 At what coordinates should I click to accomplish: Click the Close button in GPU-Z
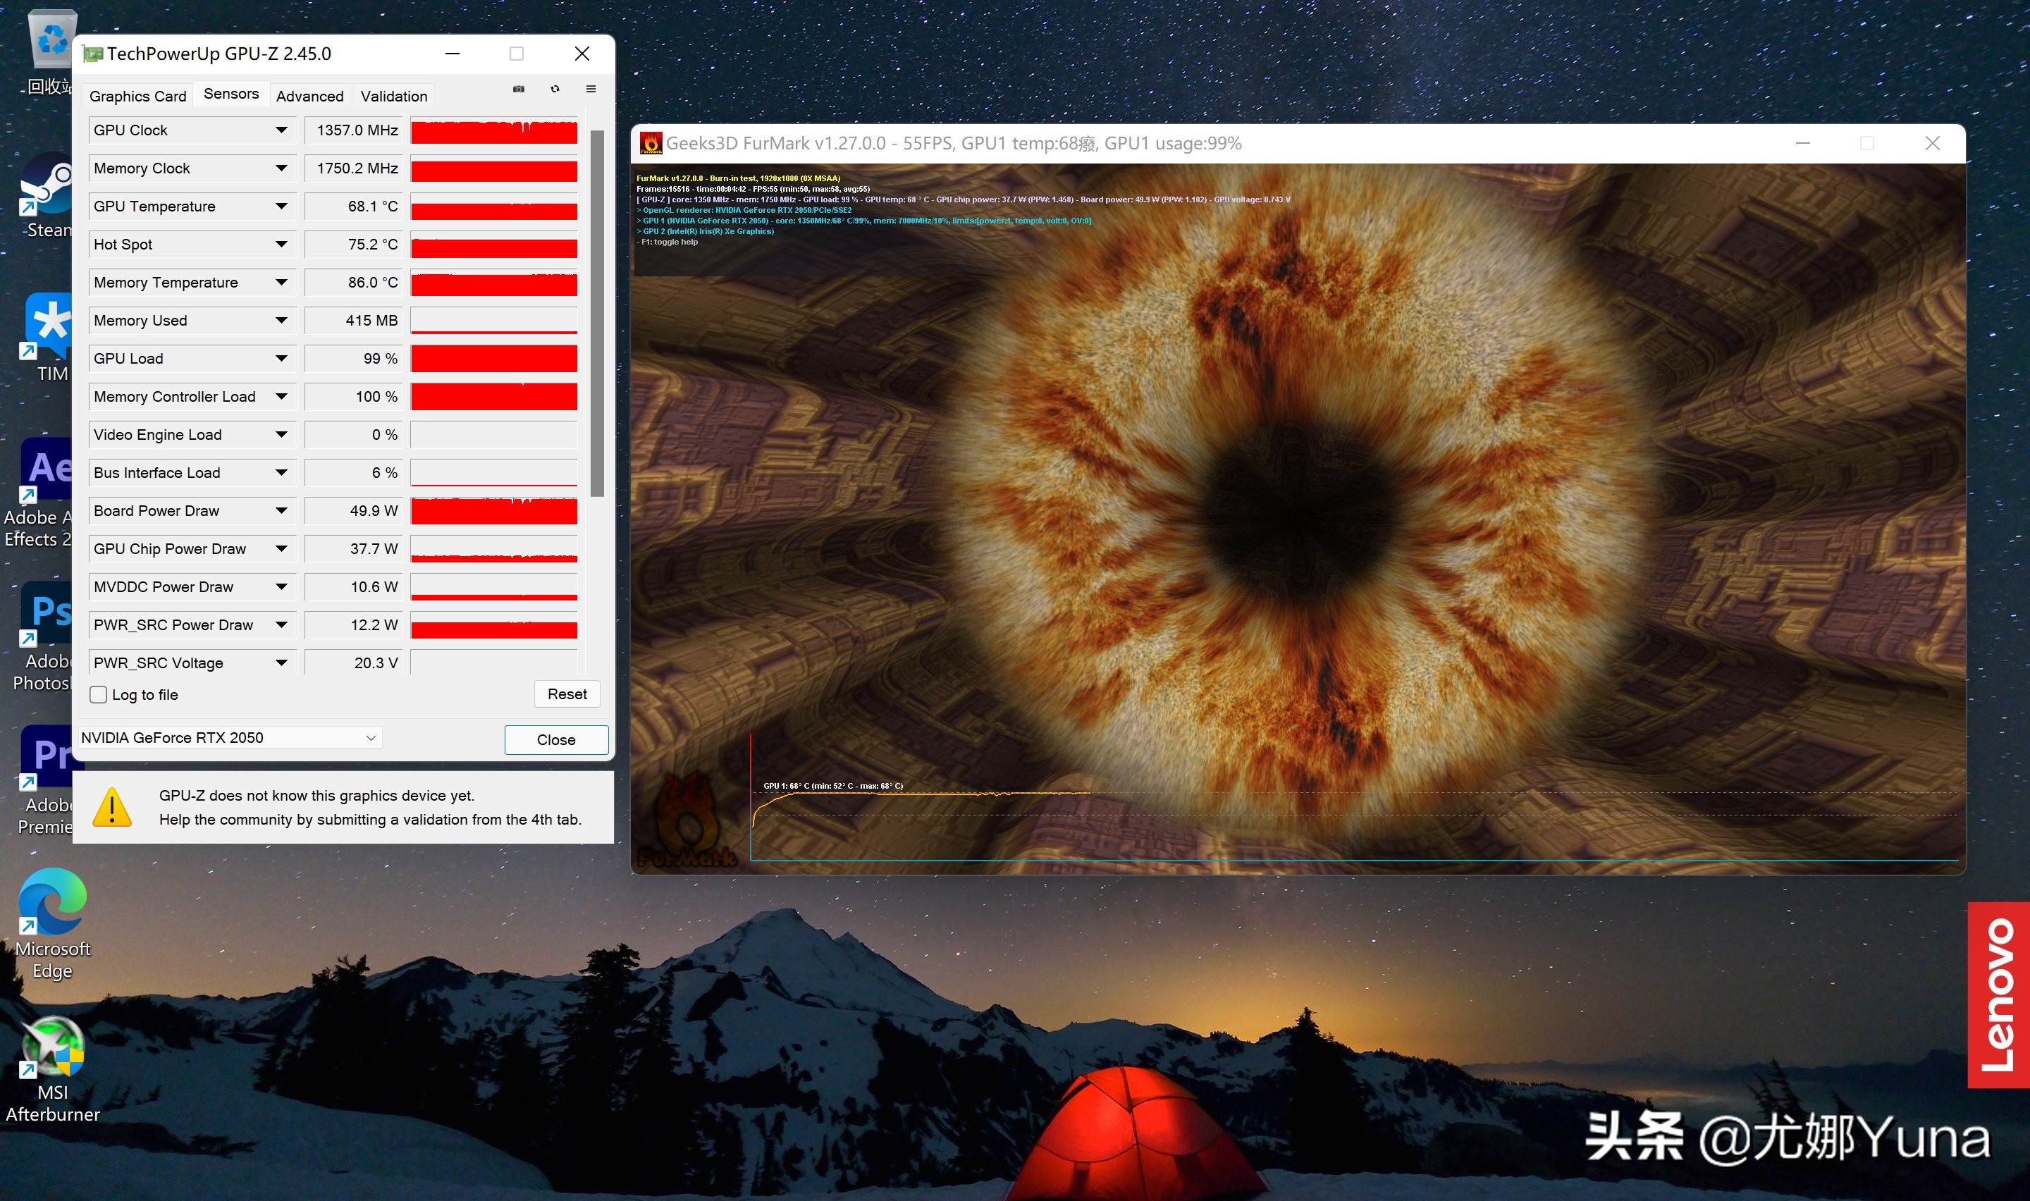click(x=556, y=739)
